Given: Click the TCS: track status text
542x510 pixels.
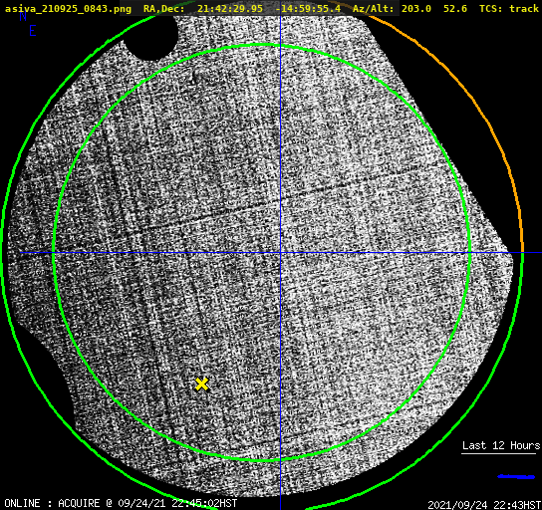Looking at the screenshot, I should [509, 9].
